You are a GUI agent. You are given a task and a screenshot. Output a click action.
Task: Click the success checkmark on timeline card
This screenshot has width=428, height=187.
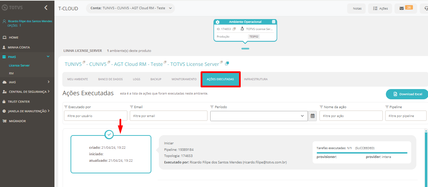click(109, 135)
